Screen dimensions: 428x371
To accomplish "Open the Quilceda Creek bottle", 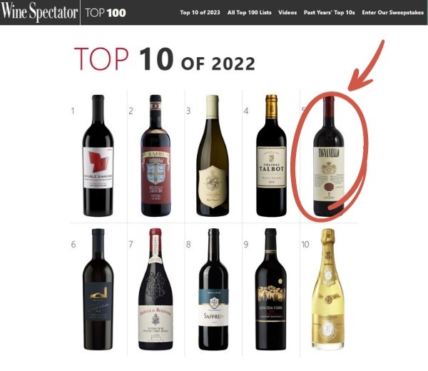I will [x=271, y=290].
